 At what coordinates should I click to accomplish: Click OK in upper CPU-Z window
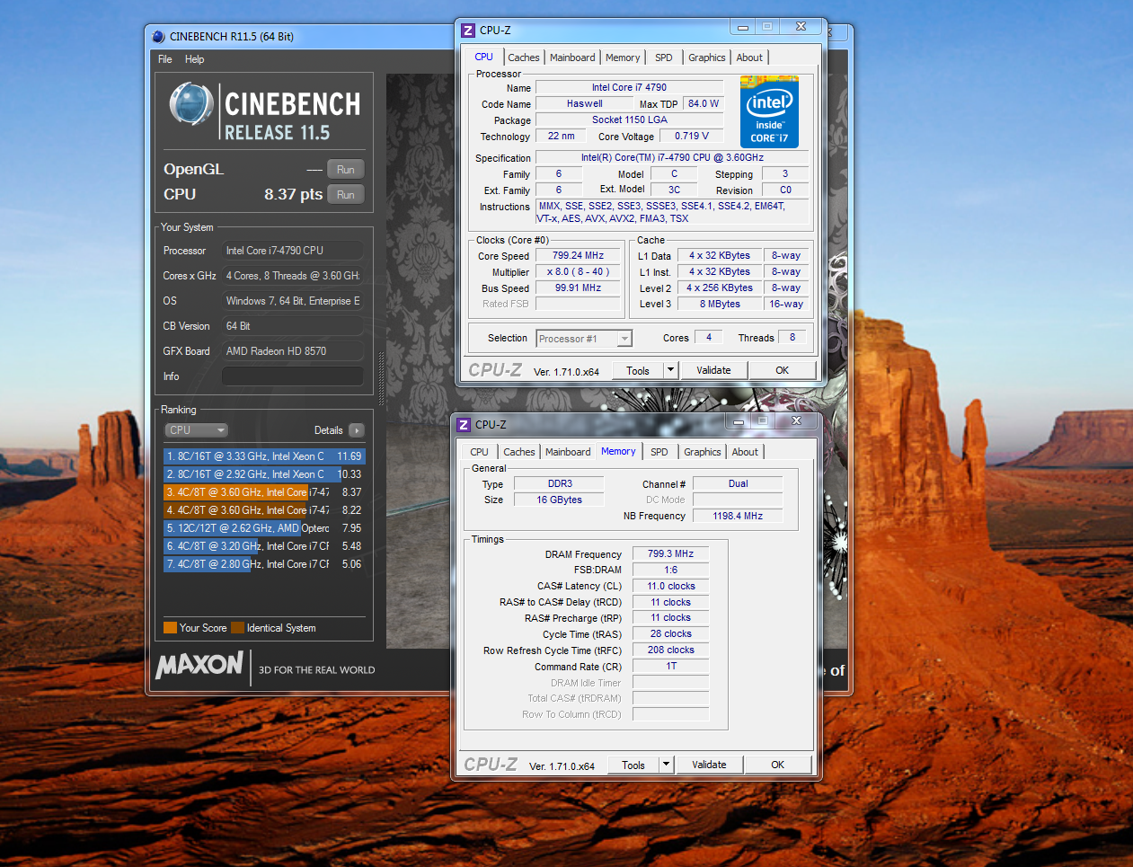click(782, 370)
